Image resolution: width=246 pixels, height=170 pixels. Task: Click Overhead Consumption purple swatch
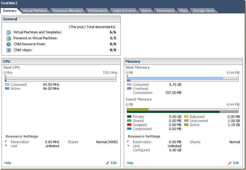click(x=129, y=89)
